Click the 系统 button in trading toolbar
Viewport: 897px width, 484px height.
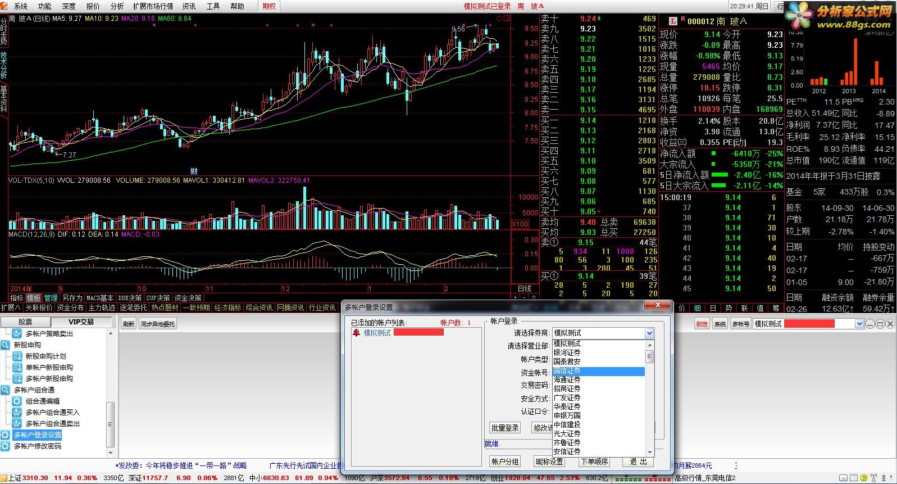(x=720, y=324)
